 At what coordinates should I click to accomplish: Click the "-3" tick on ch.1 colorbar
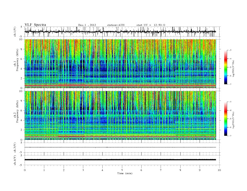point(230,50)
